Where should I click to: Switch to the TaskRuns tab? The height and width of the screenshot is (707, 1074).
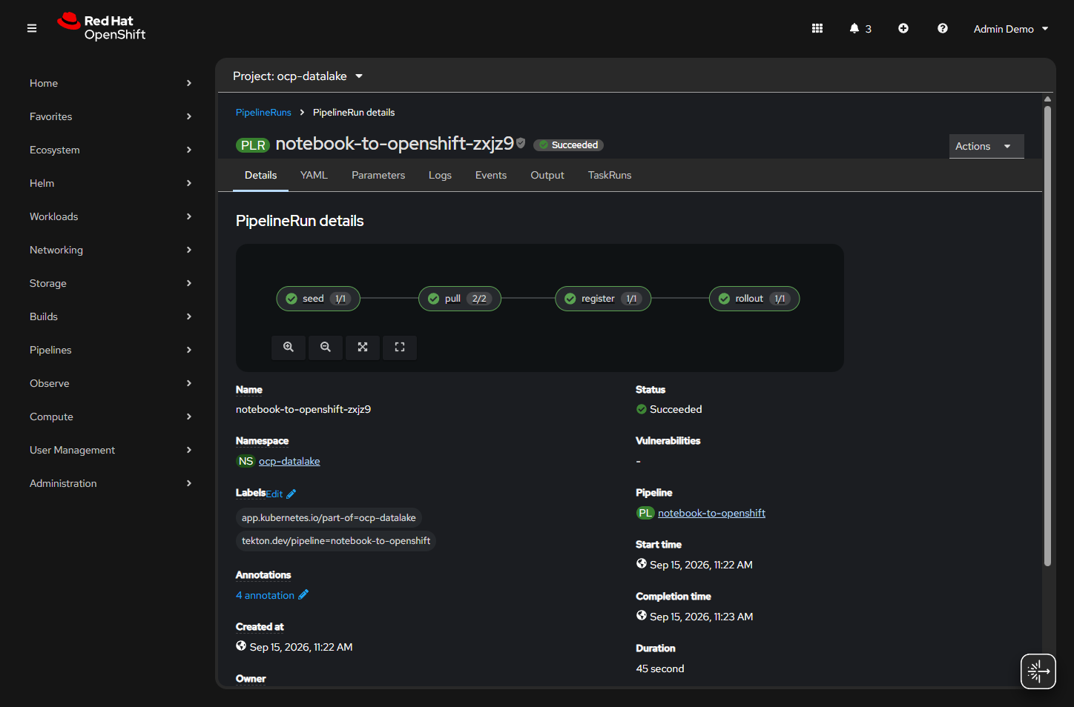click(610, 175)
